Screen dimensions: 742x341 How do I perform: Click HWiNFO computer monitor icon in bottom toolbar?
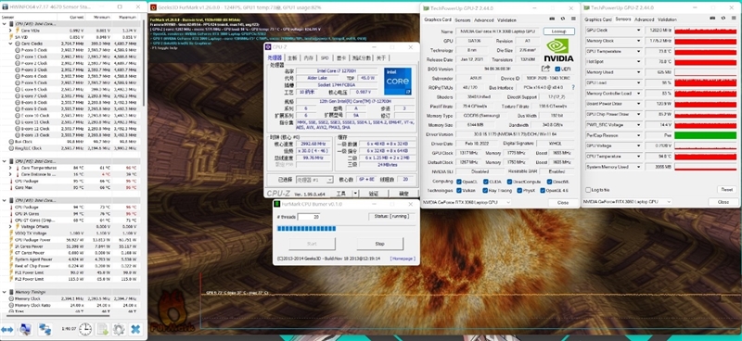(x=25, y=329)
